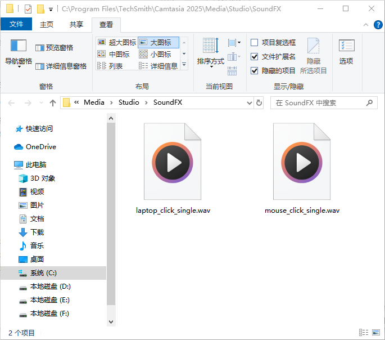This screenshot has height=340, width=385.
Task: Click SoundFX in the address breadcrumb
Action: [167, 102]
